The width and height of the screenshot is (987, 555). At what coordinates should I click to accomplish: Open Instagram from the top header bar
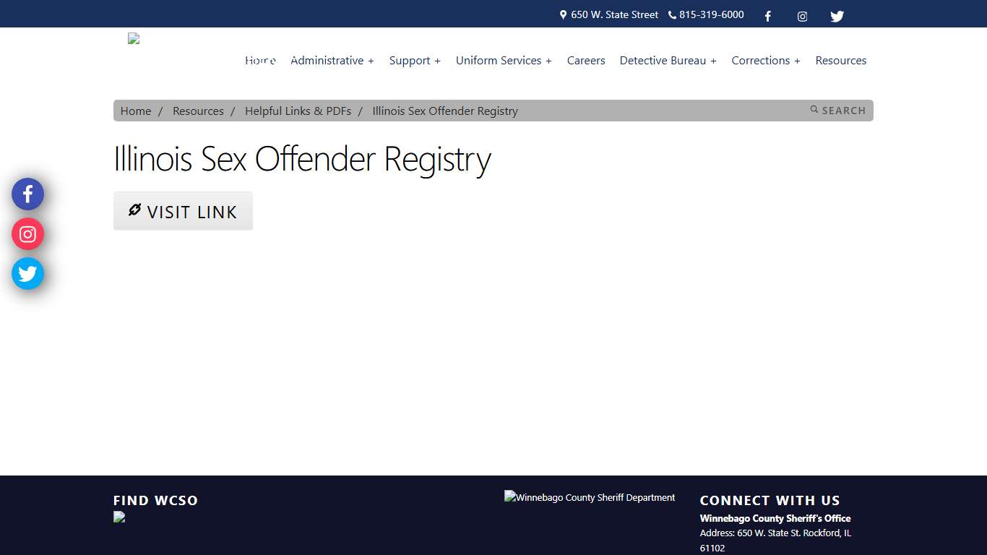point(802,15)
